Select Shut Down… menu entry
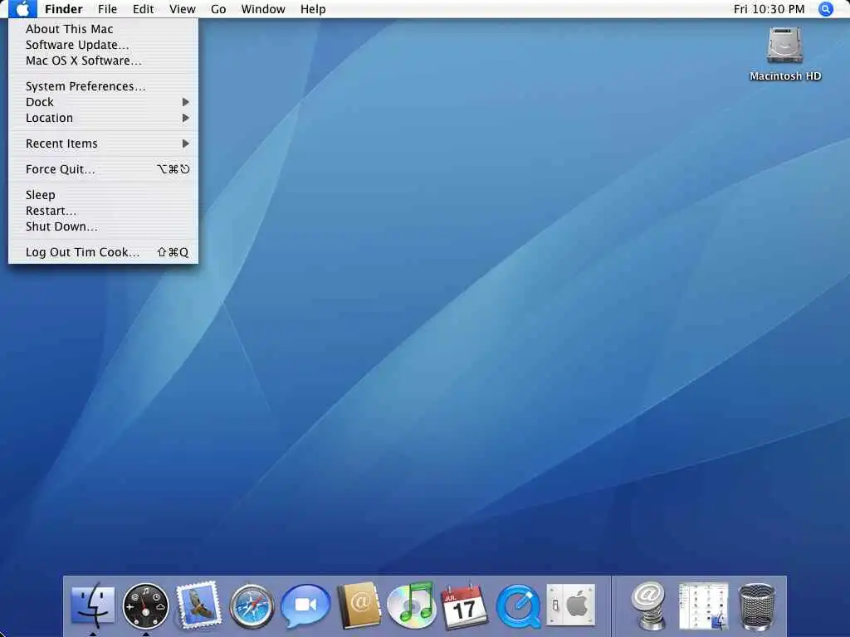The height and width of the screenshot is (637, 850). tap(103, 226)
